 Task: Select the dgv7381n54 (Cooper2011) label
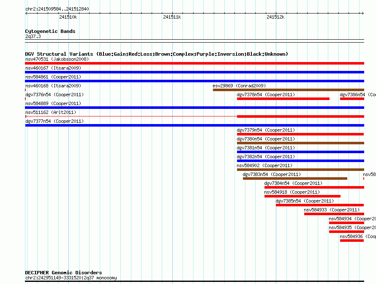[266, 148]
